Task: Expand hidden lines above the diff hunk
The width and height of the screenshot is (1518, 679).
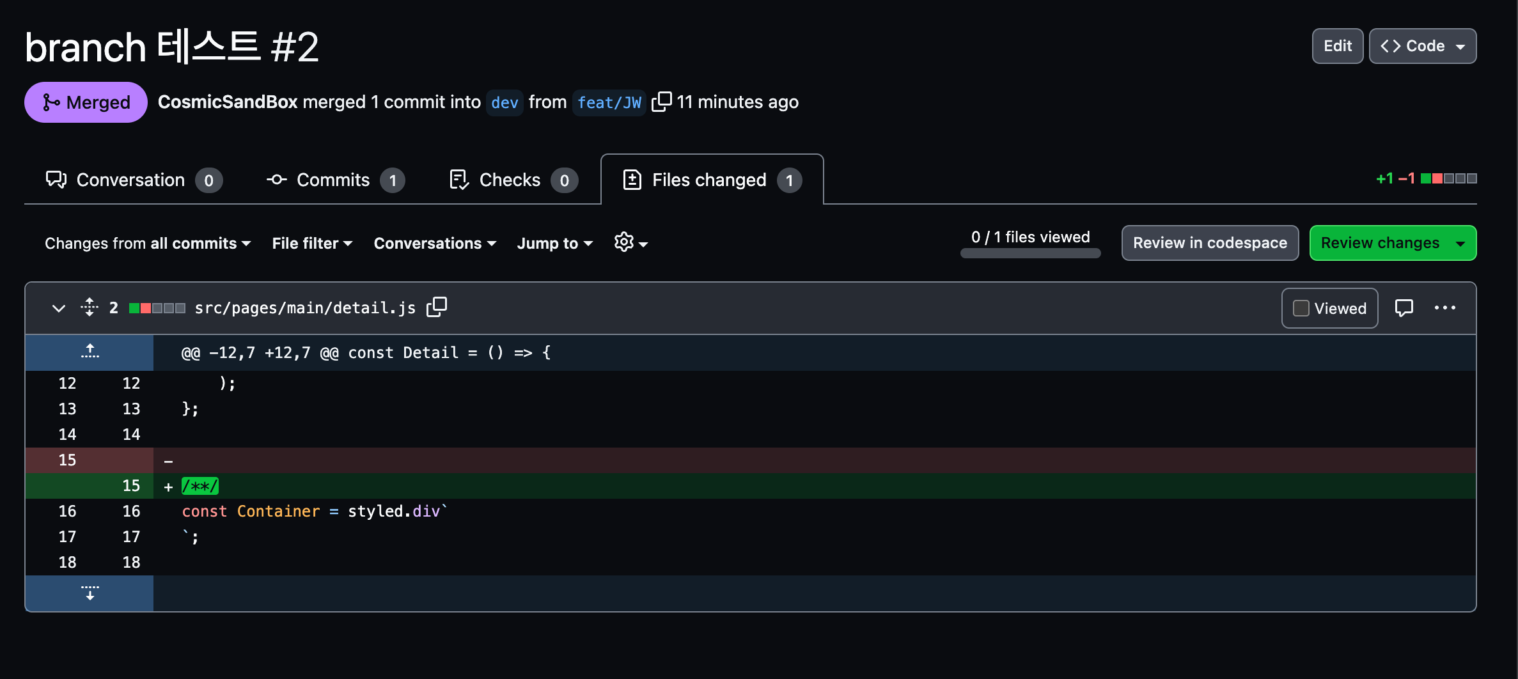Action: coord(90,352)
